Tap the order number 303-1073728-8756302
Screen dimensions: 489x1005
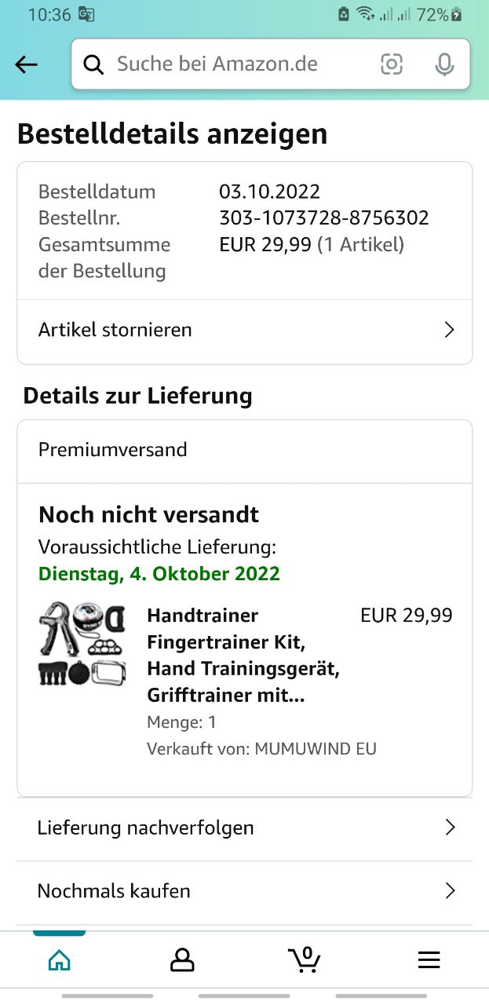click(x=324, y=218)
